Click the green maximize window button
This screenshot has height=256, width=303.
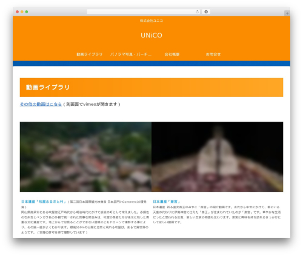click(x=27, y=11)
